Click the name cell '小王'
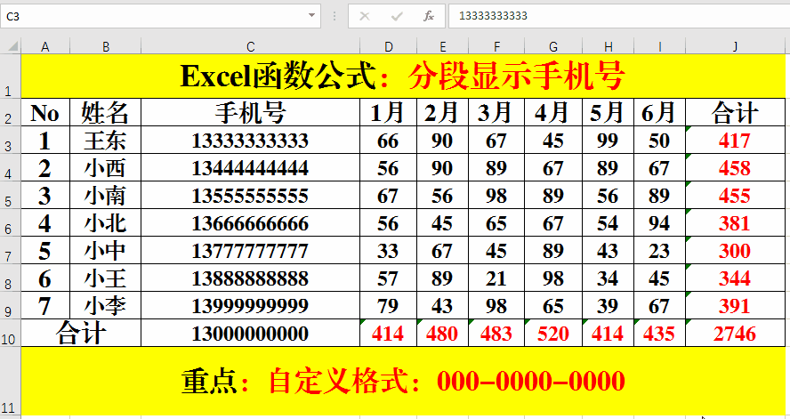This screenshot has width=790, height=419. pos(106,278)
